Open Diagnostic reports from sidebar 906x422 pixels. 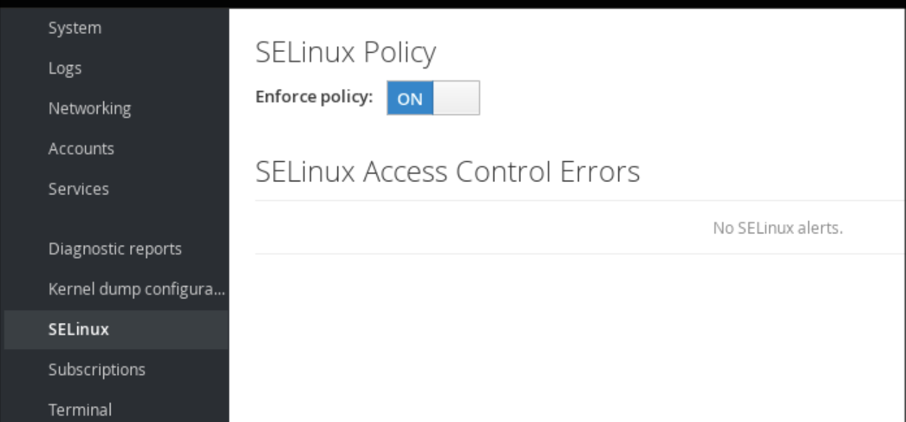pyautogui.click(x=115, y=249)
